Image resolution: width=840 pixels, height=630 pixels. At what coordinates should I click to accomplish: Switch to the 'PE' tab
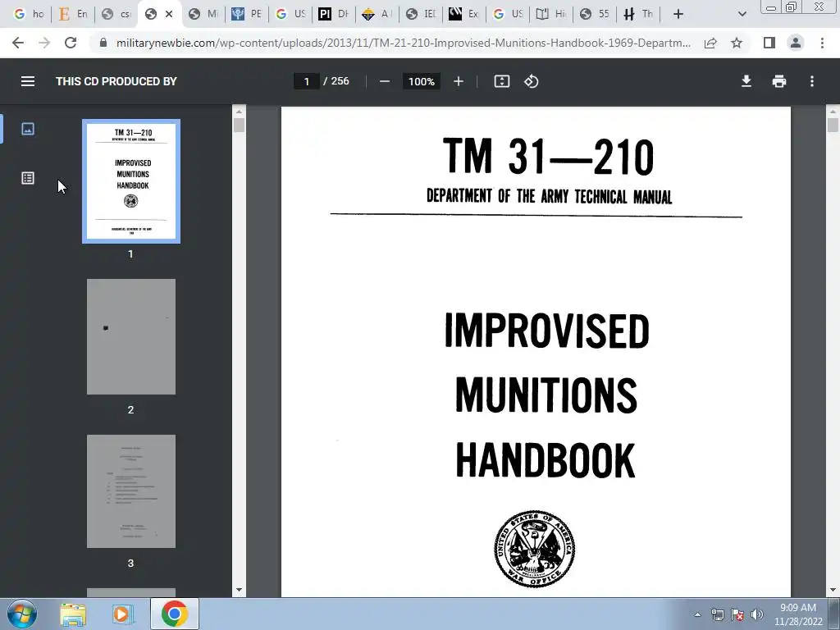247,14
